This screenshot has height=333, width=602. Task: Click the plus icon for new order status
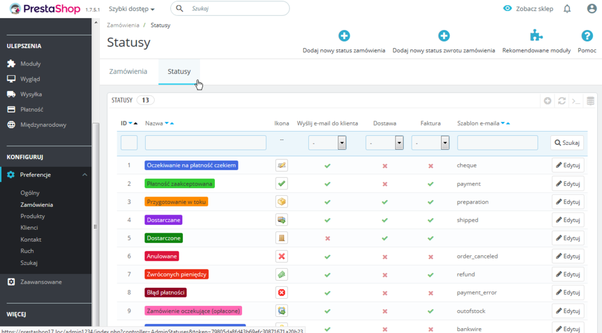pyautogui.click(x=344, y=35)
